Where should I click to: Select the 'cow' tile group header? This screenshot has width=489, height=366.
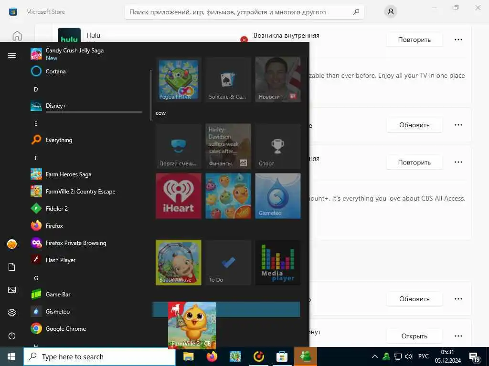click(x=160, y=113)
